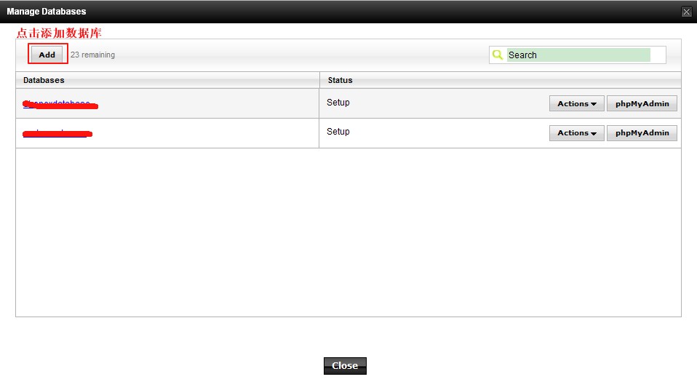Open Actions dropdown for first database
The width and height of the screenshot is (697, 390).
576,103
